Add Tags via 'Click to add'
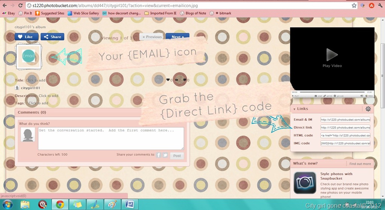The width and height of the screenshot is (385, 210). tap(38, 103)
